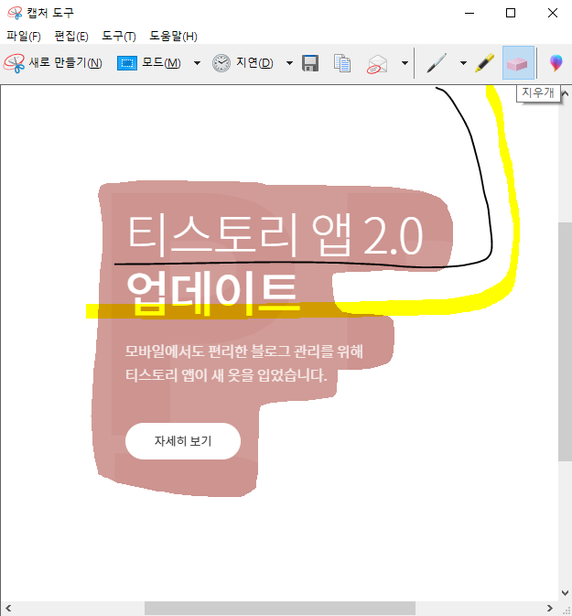Click the scroll left arrow
This screenshot has height=616, width=572.
click(x=8, y=609)
